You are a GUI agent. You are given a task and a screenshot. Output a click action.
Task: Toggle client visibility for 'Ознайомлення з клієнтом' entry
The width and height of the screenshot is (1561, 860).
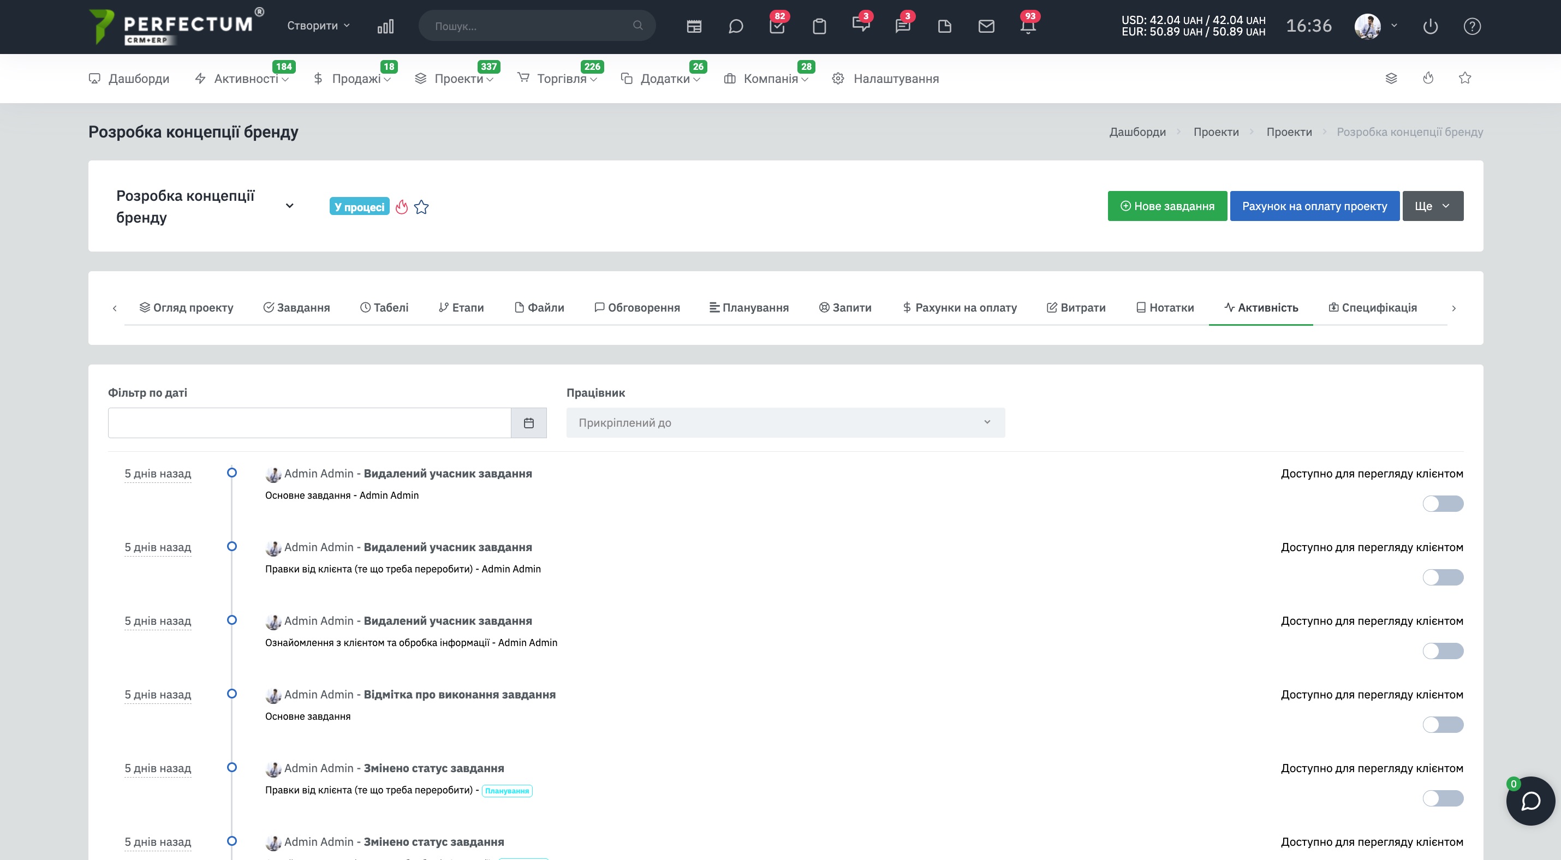1443,651
